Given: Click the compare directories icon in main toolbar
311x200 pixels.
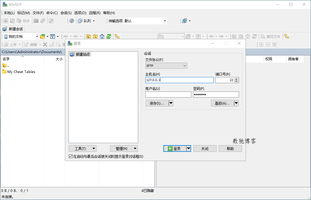Looking at the screenshot, I should pos(6,21).
